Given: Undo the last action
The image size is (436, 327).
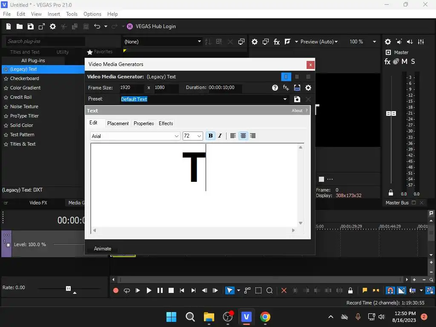Looking at the screenshot, I should 97,26.
